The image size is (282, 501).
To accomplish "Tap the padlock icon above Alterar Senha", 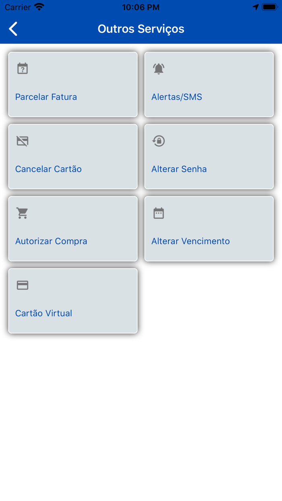I will (x=158, y=141).
